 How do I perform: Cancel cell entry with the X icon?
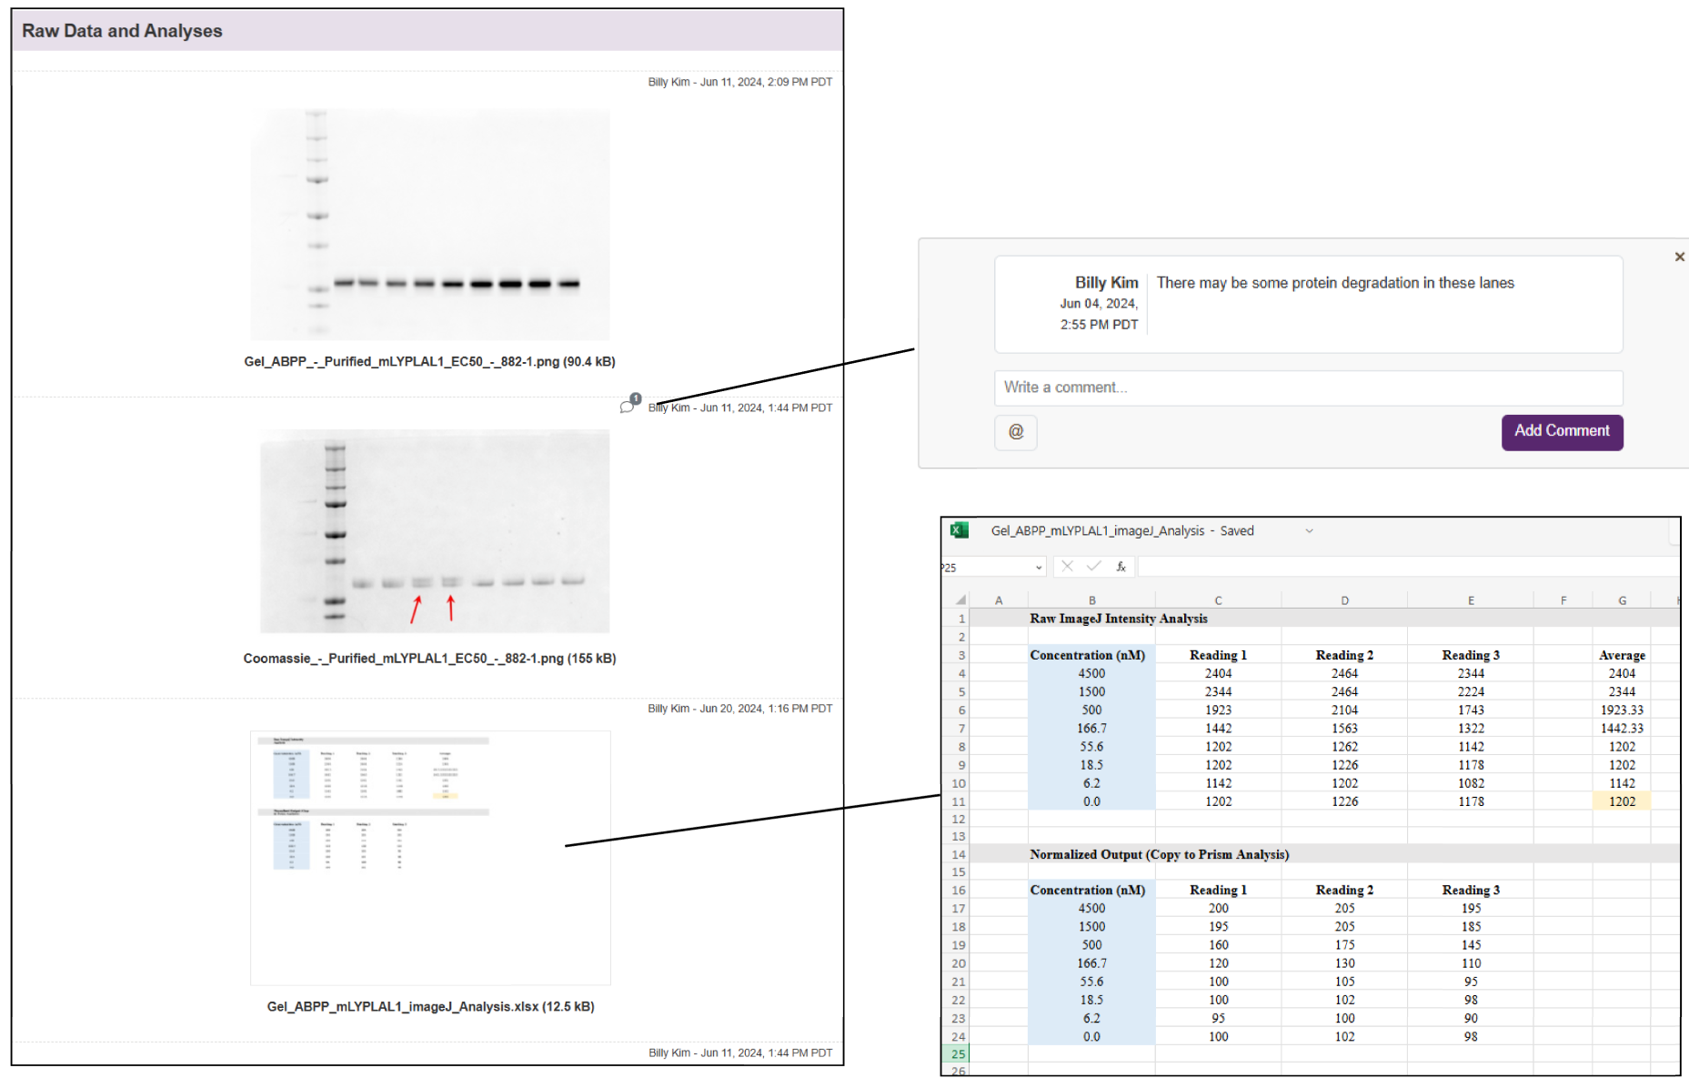tap(1066, 566)
